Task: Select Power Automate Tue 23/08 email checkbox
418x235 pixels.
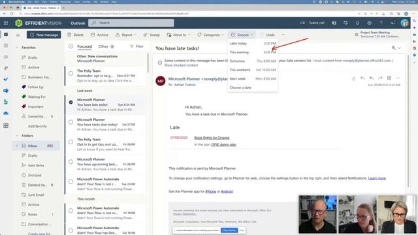Action: pos(71,181)
